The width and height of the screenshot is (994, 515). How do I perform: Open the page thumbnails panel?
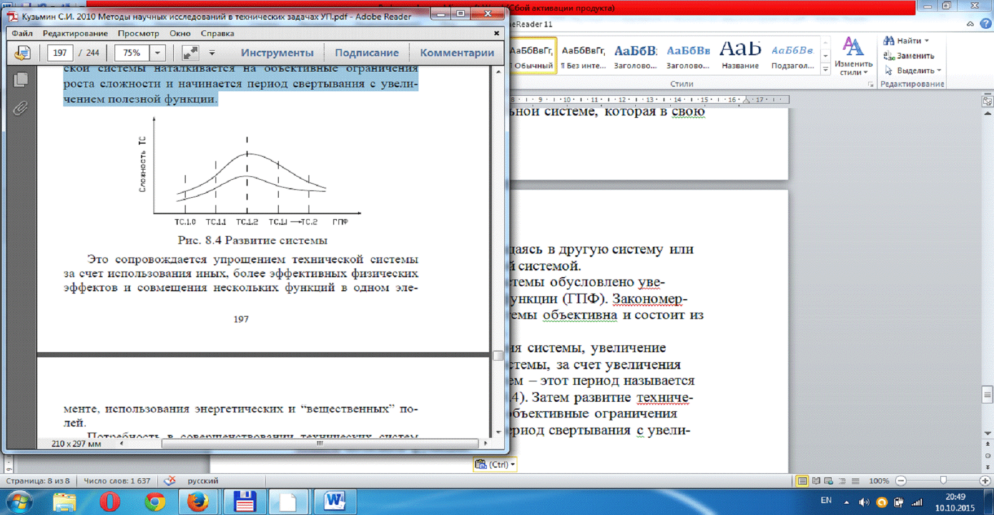(x=21, y=80)
